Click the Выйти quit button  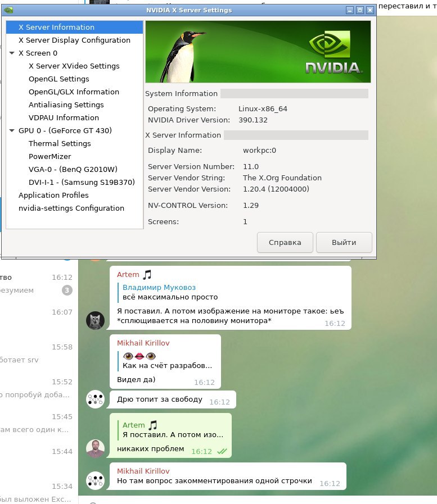(x=344, y=242)
